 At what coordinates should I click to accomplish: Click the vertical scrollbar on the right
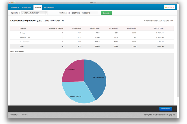[x=178, y=53]
